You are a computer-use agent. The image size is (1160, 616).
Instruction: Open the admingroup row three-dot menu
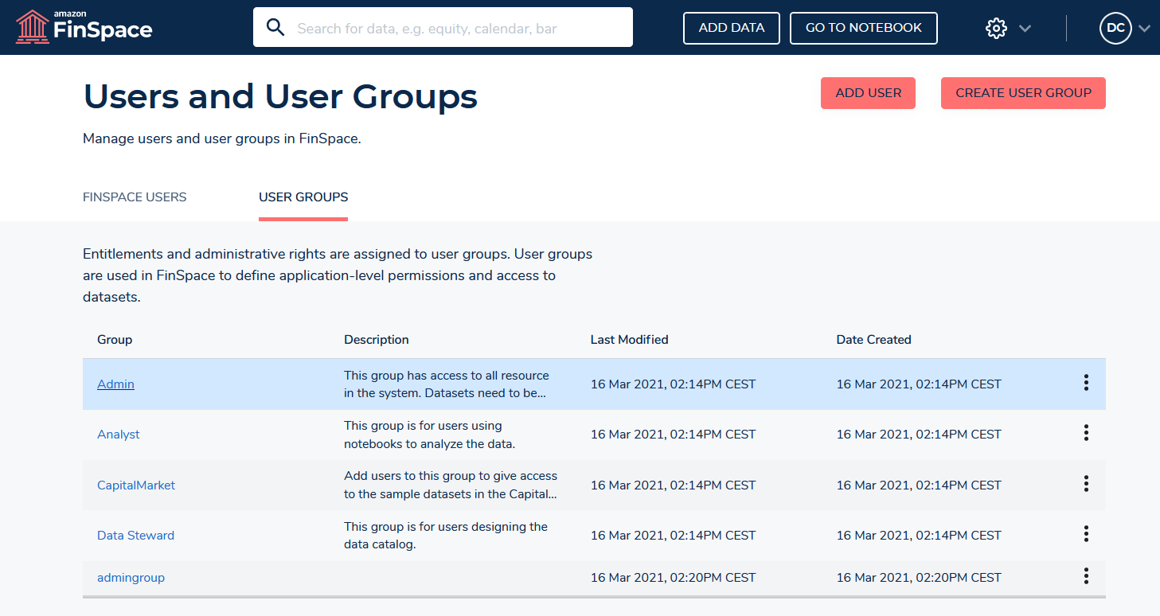1086,576
